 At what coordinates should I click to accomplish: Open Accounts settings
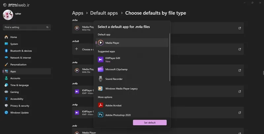[27, 78]
